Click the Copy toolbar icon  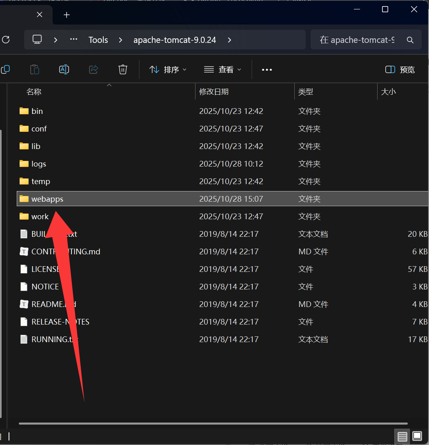5,69
